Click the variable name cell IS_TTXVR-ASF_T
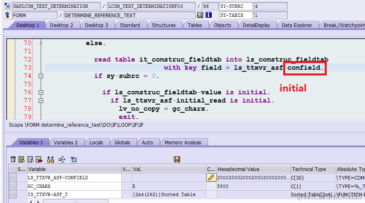Viewport: 365px width, 203px height. tap(74, 194)
